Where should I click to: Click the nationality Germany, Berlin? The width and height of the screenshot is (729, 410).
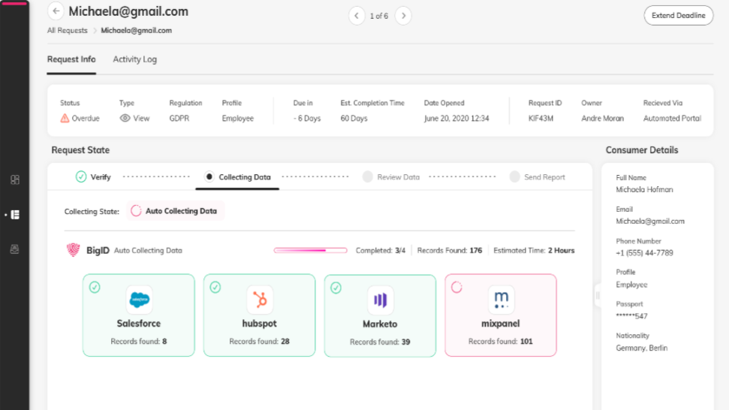pos(642,348)
